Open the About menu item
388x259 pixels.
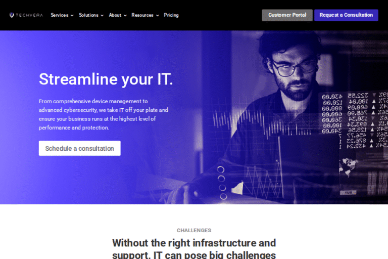115,15
